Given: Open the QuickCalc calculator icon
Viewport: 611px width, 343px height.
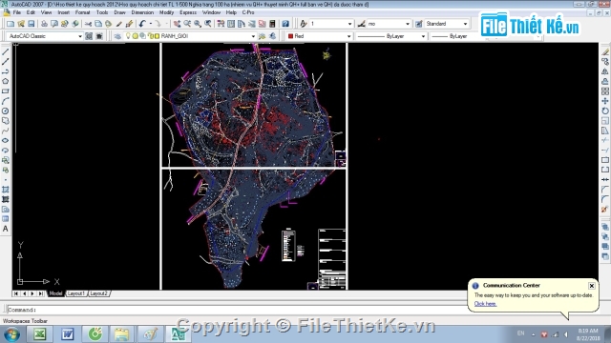Looking at the screenshot, I should point(272,24).
